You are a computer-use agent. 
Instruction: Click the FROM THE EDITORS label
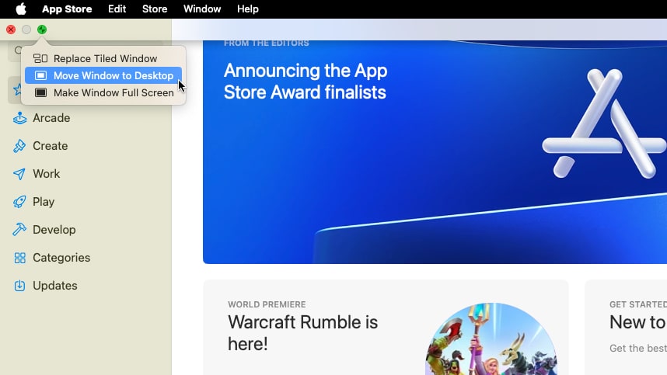(267, 43)
